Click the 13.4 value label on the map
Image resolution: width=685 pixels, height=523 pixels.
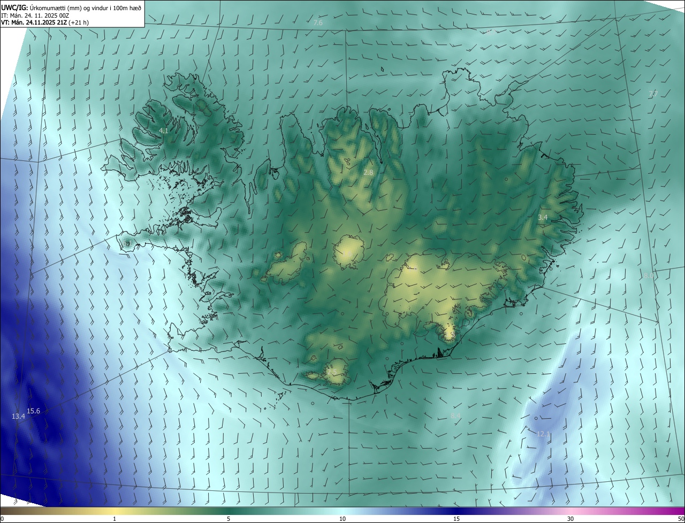[x=19, y=416]
